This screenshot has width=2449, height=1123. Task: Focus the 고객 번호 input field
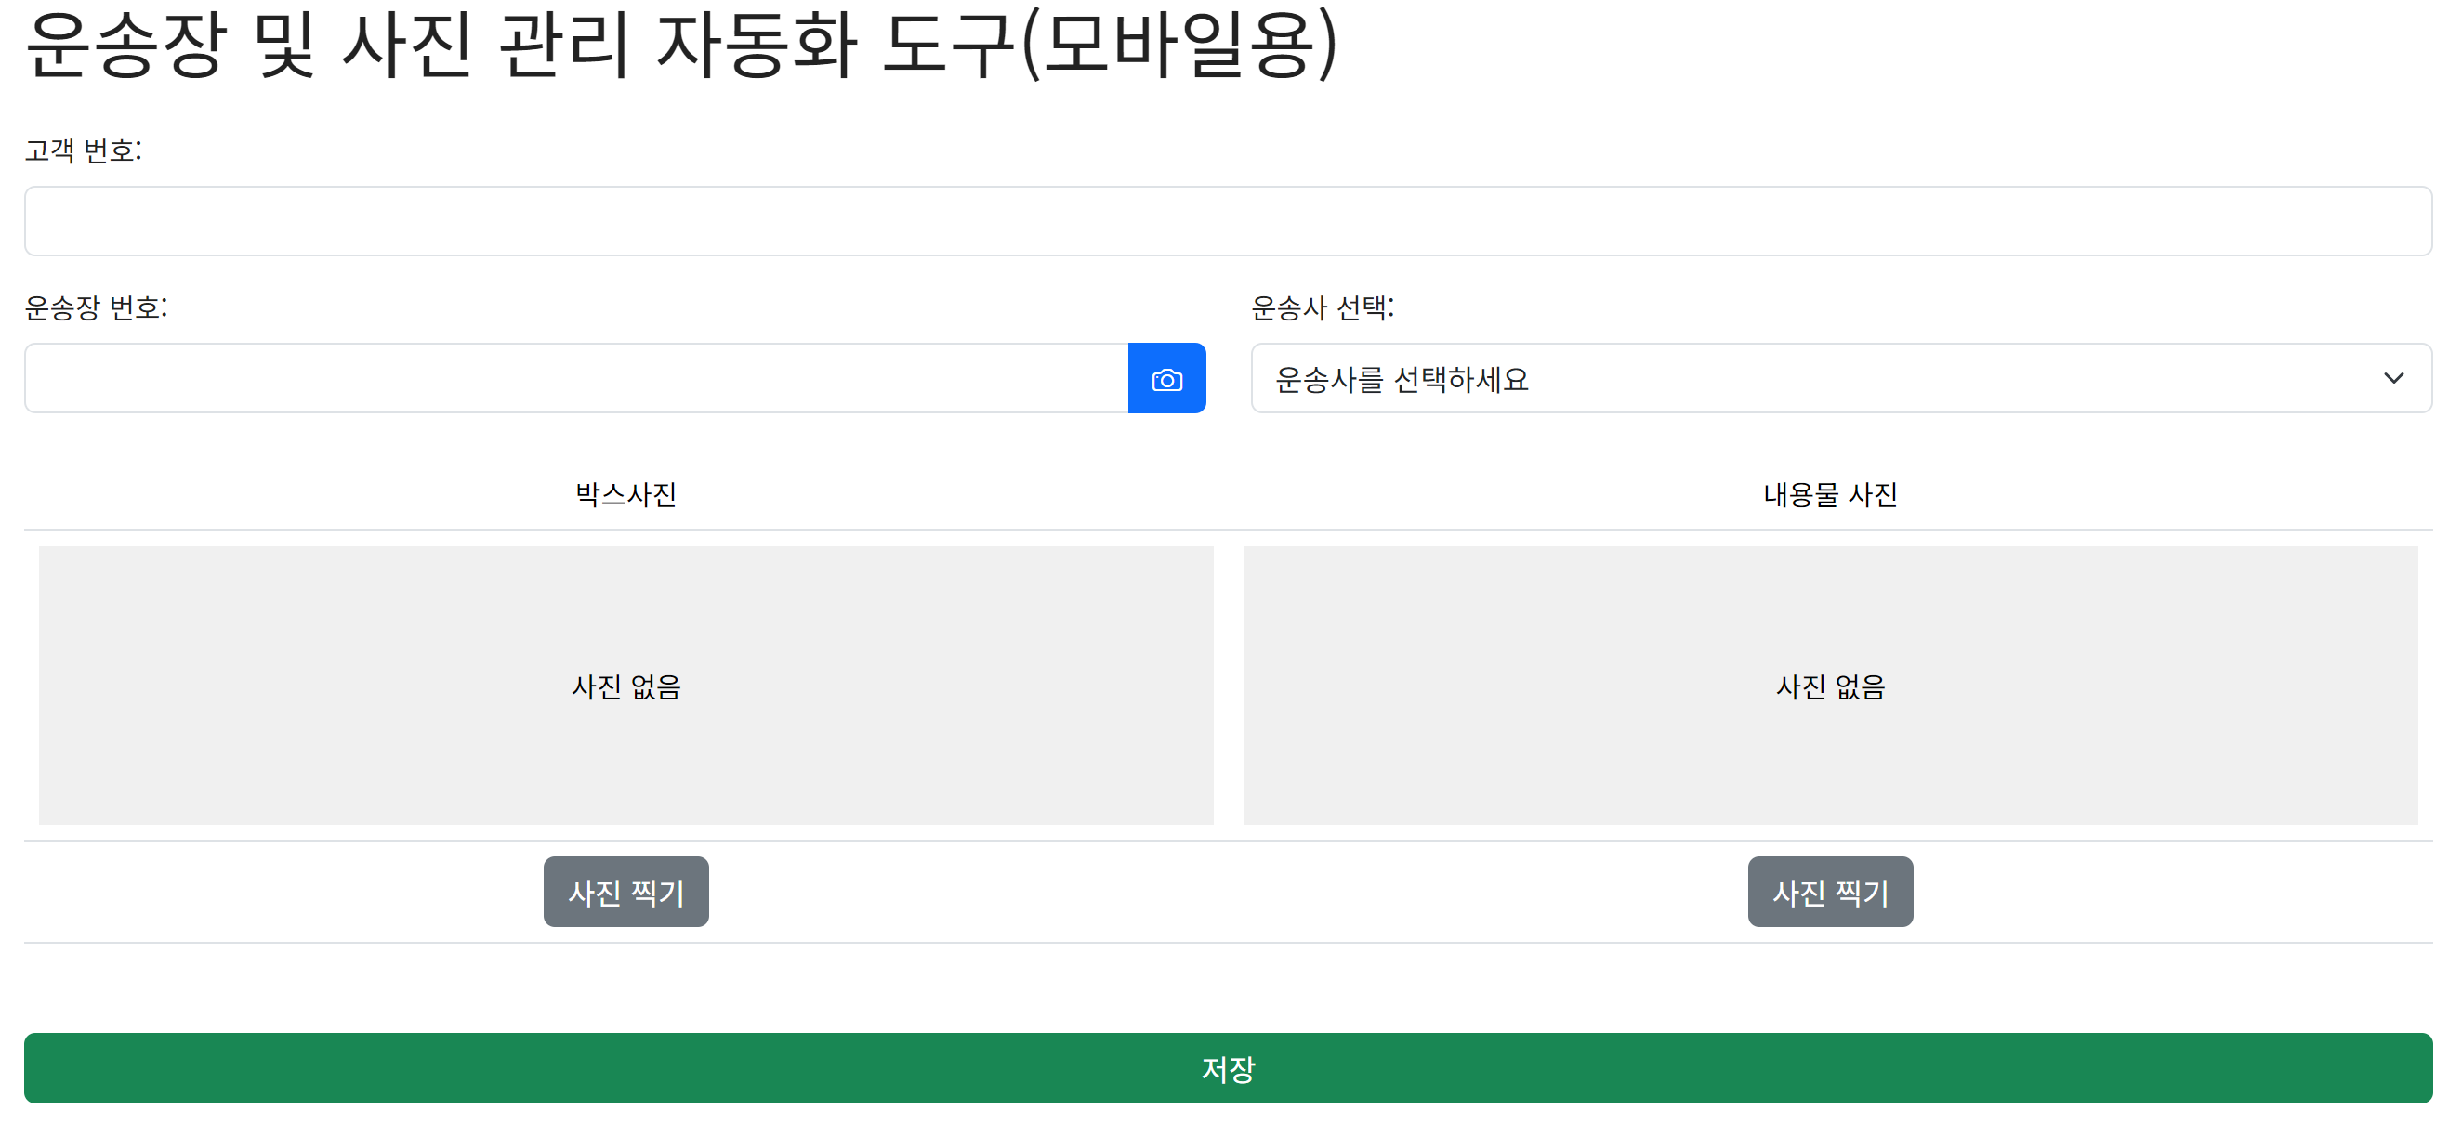(1227, 220)
